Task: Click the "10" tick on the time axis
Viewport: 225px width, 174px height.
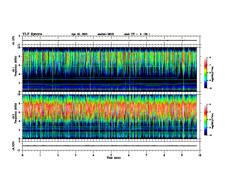Action: (200, 155)
